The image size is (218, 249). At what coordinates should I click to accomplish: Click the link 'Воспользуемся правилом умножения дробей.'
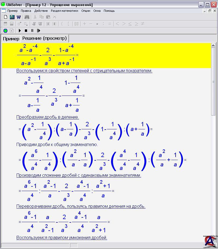click(62, 237)
